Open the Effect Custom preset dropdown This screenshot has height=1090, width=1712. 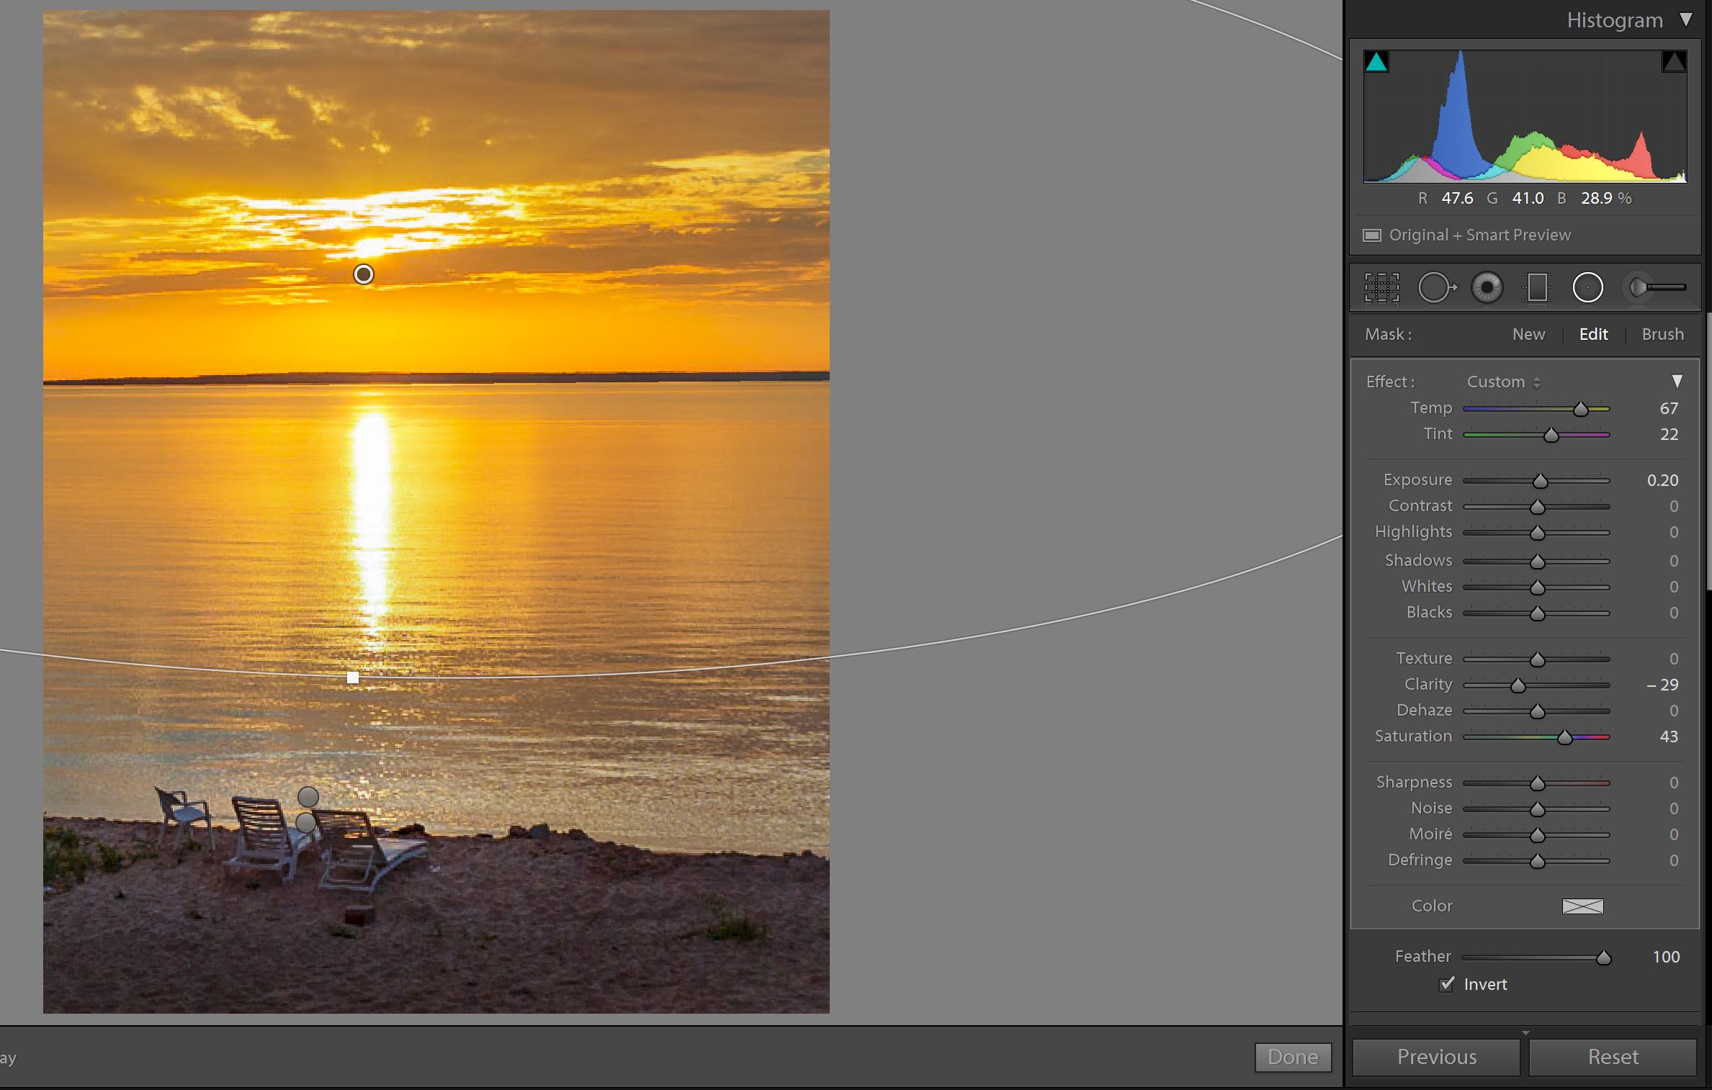coord(1503,382)
